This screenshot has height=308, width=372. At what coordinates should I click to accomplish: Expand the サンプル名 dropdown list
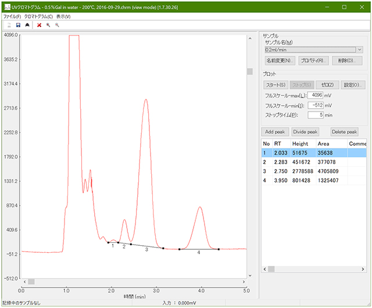[360, 50]
